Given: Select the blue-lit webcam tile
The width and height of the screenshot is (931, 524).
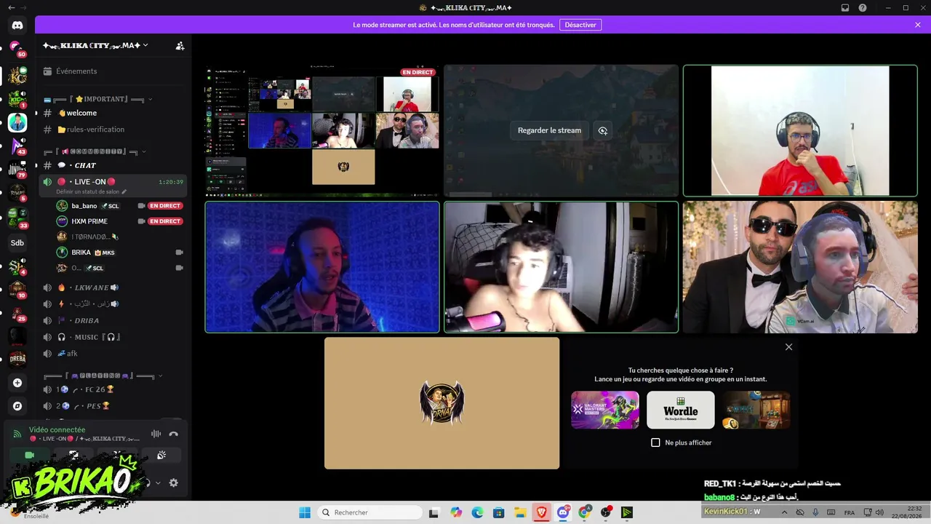Looking at the screenshot, I should click(322, 267).
